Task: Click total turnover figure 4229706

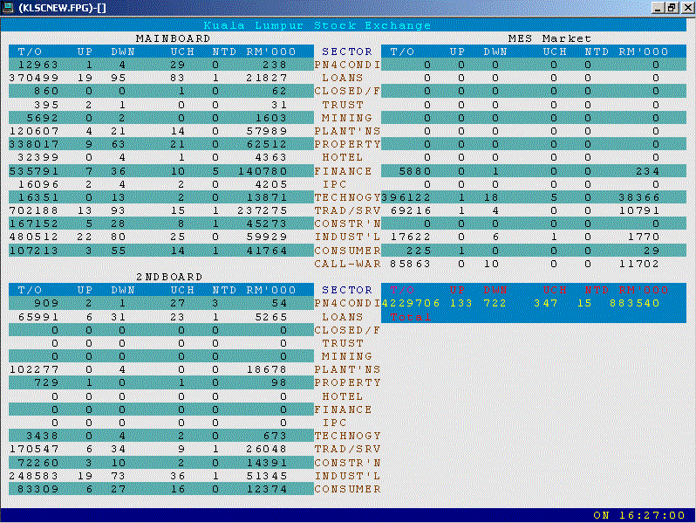Action: 411,303
